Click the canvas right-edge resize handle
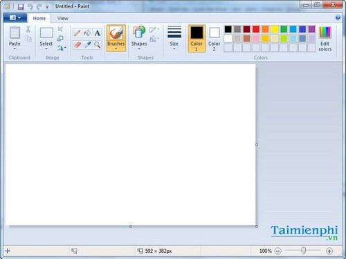Viewport: 346px width, 259px height. click(257, 145)
